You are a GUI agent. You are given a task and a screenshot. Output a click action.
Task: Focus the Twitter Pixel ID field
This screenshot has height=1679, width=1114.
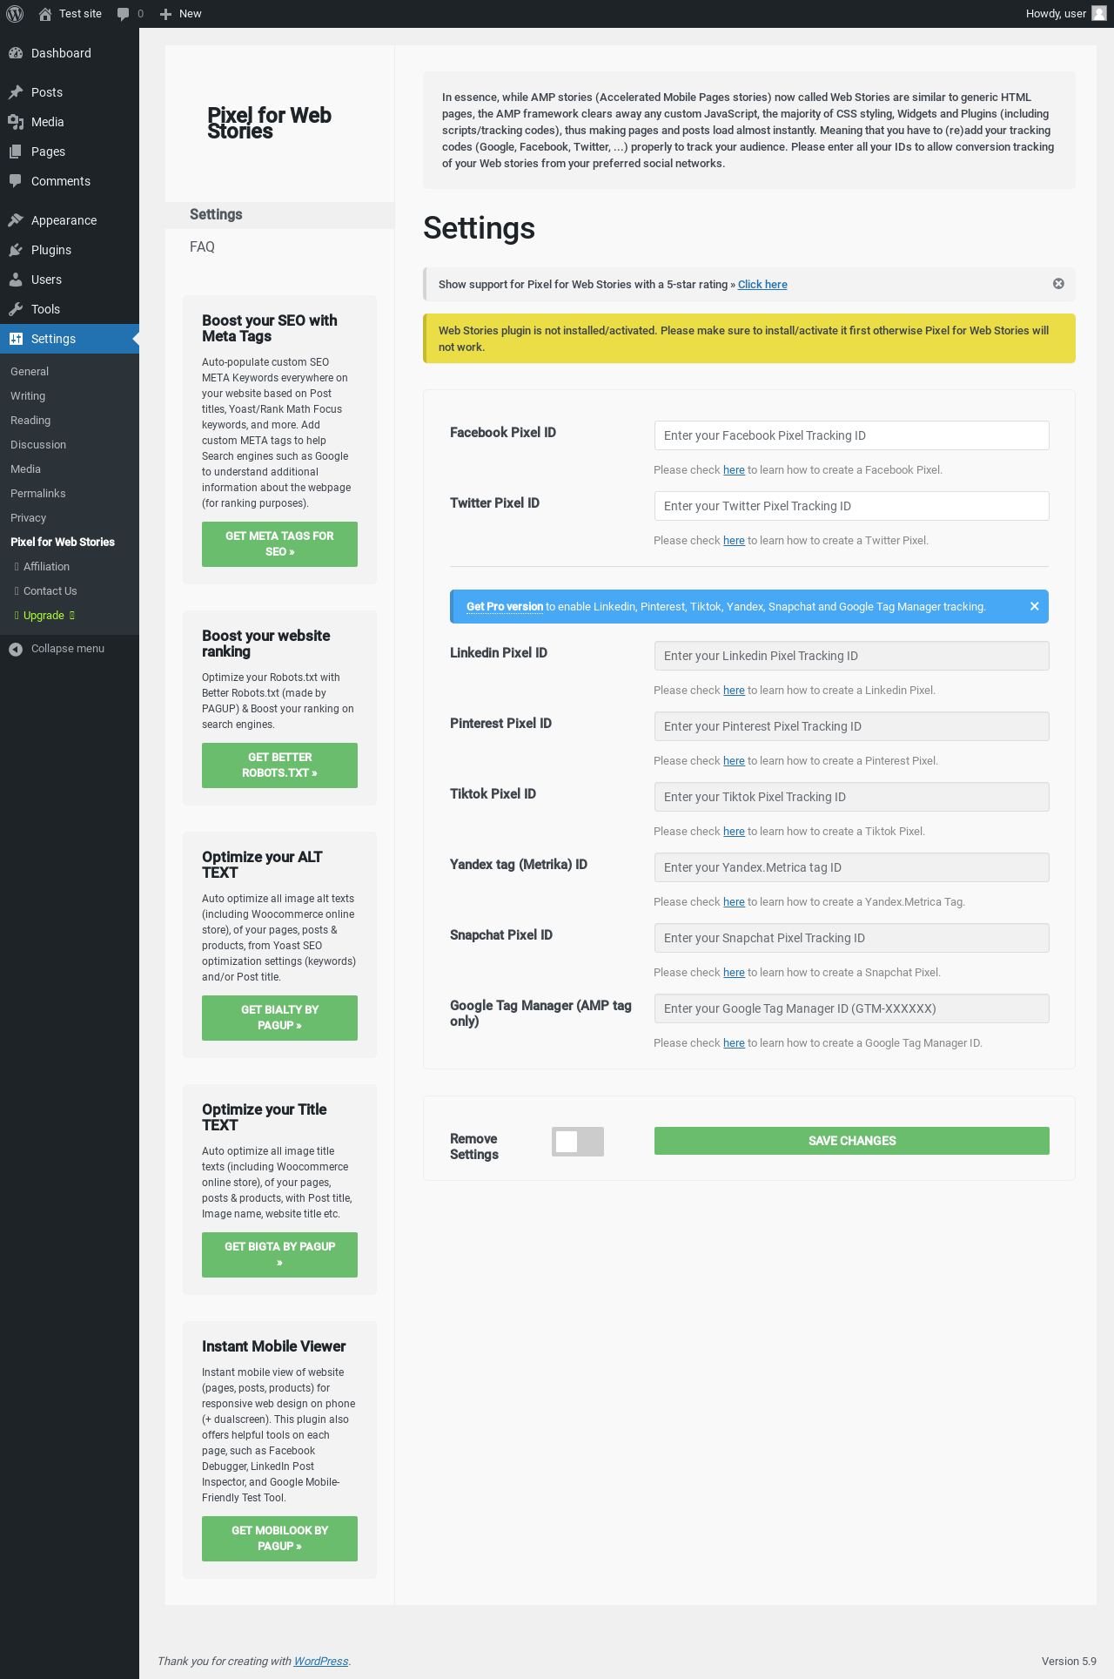(852, 506)
